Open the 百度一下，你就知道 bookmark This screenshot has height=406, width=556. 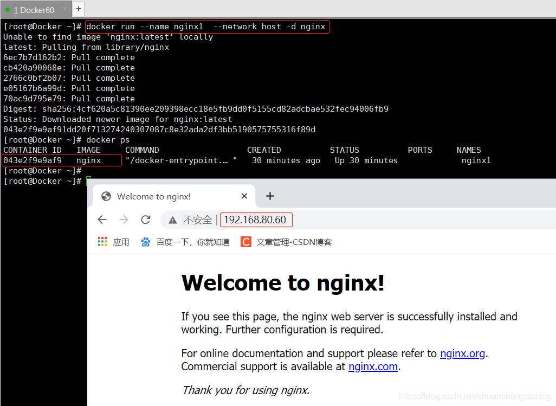tap(193, 242)
